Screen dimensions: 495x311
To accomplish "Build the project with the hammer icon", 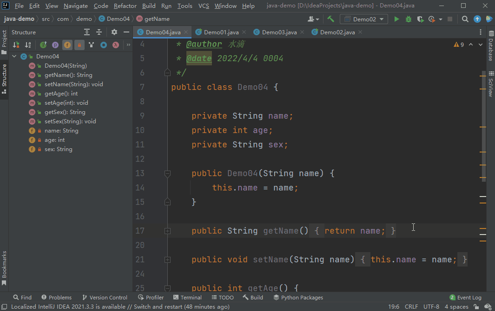I will point(330,19).
